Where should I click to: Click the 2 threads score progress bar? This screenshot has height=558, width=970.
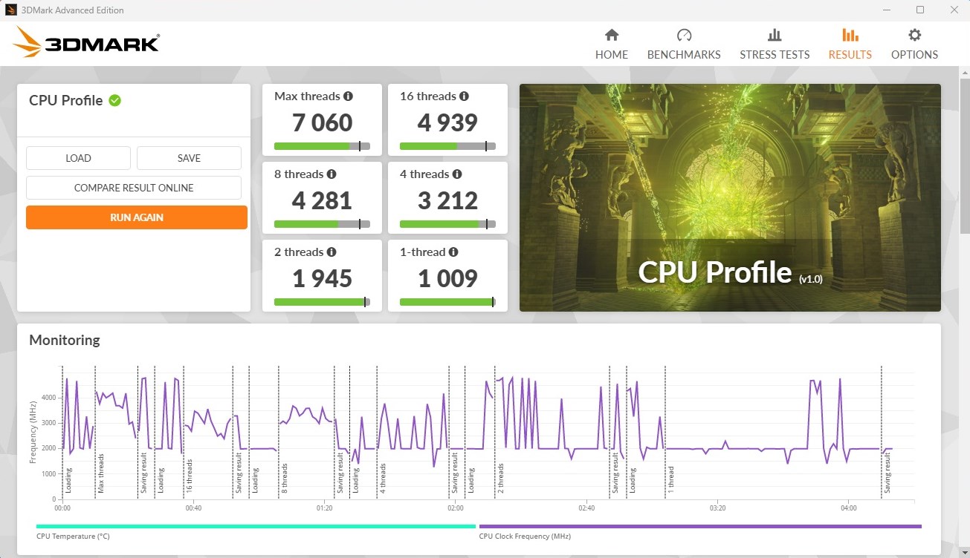322,302
